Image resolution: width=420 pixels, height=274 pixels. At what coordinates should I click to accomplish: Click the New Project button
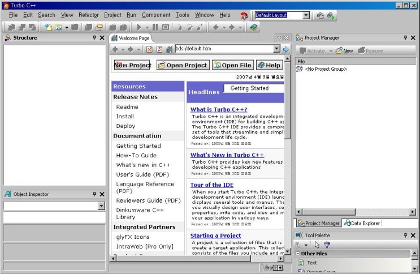[132, 65]
